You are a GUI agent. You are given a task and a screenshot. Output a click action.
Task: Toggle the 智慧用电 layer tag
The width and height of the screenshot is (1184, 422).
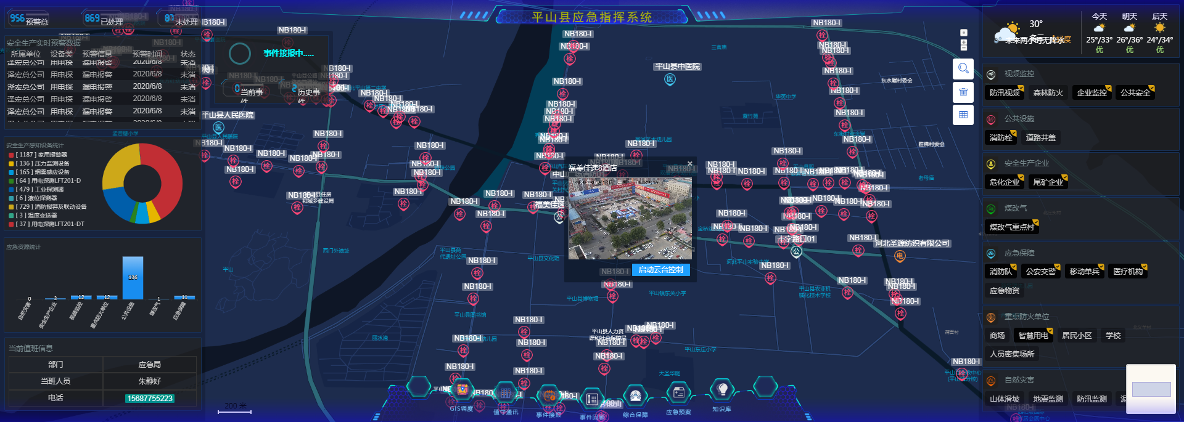tap(1034, 336)
